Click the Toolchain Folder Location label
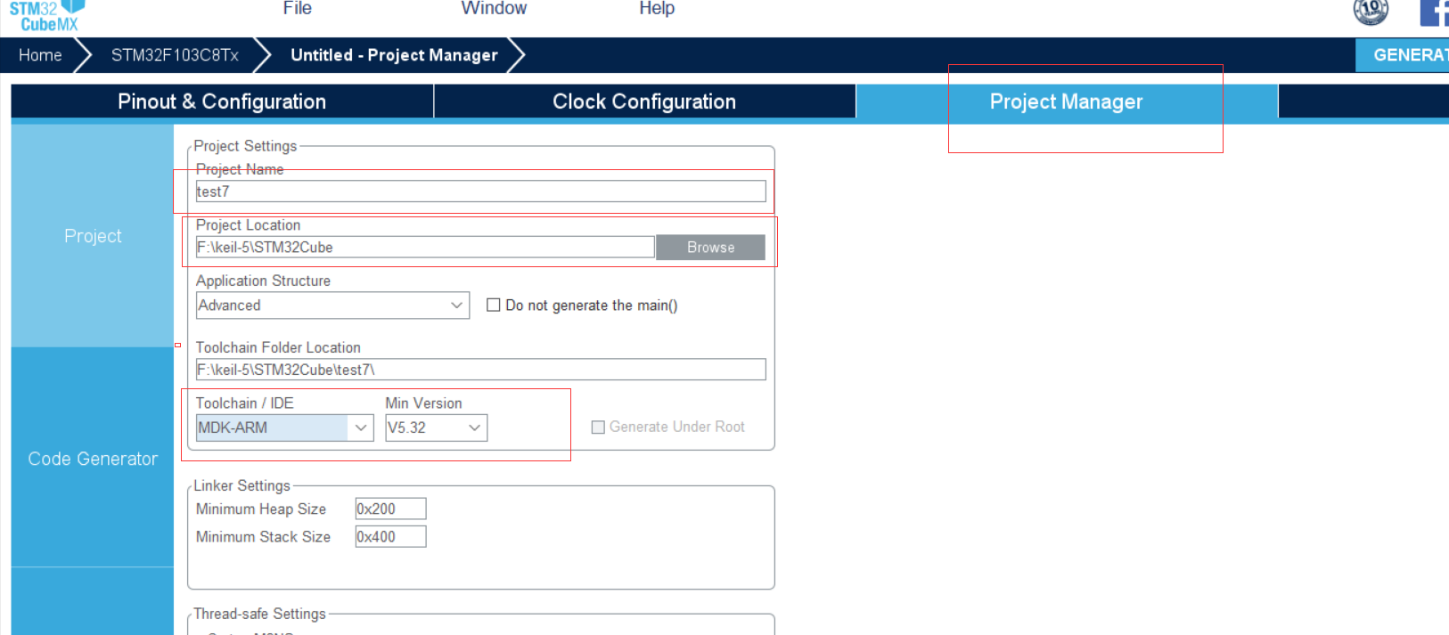The width and height of the screenshot is (1449, 635). pos(278,347)
